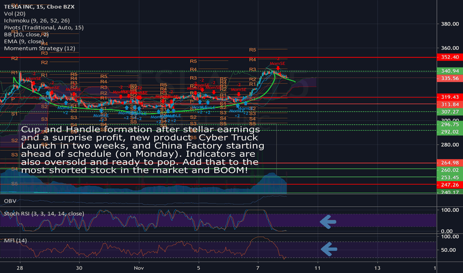Click the 0.00 value on Stoch RSI axis

pos(447,231)
